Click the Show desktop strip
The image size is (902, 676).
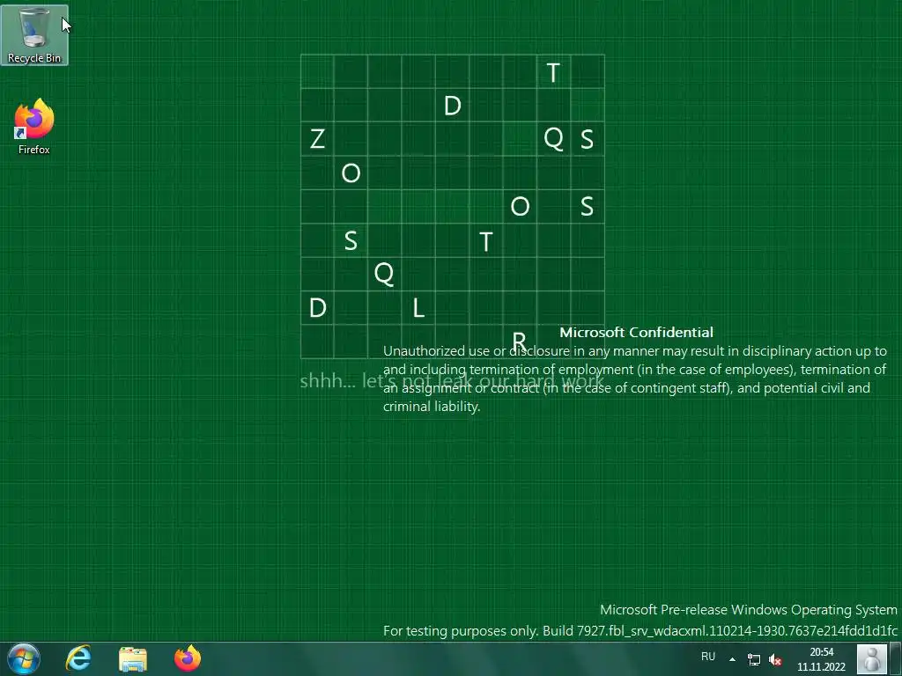pos(897,658)
